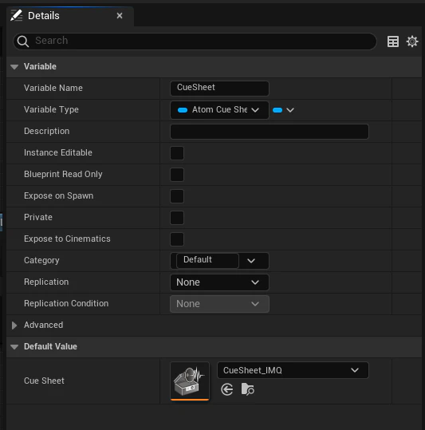Image resolution: width=425 pixels, height=430 pixels.
Task: Close the Details tab
Action: pyautogui.click(x=120, y=16)
